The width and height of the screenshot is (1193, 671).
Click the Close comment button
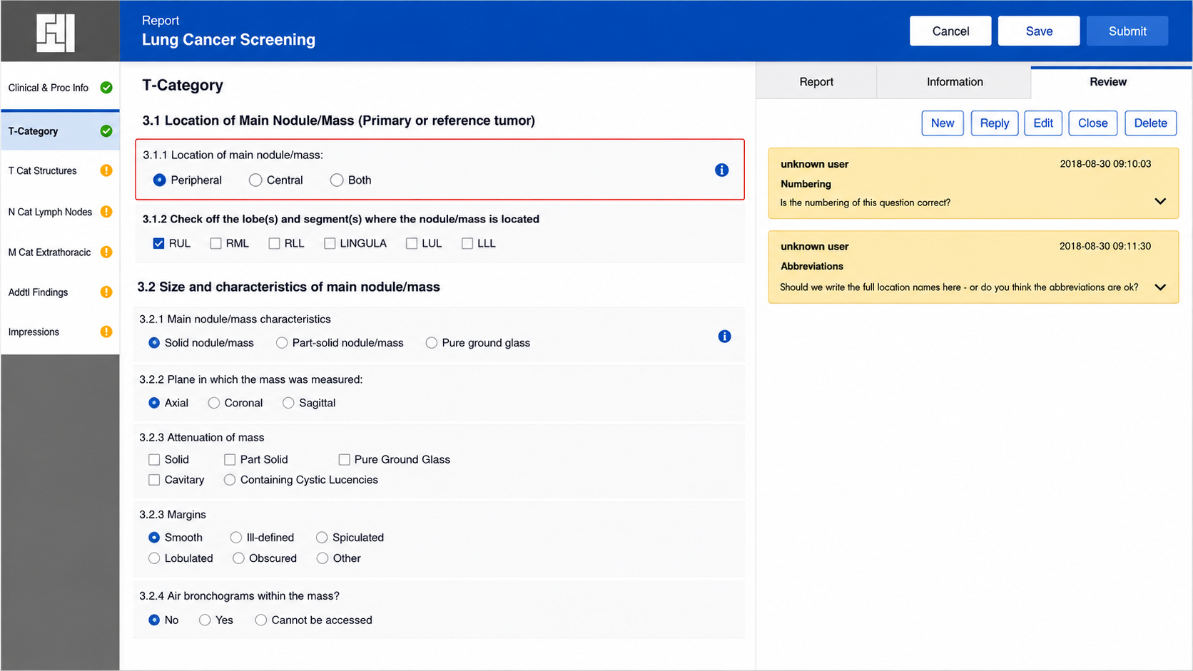point(1093,123)
